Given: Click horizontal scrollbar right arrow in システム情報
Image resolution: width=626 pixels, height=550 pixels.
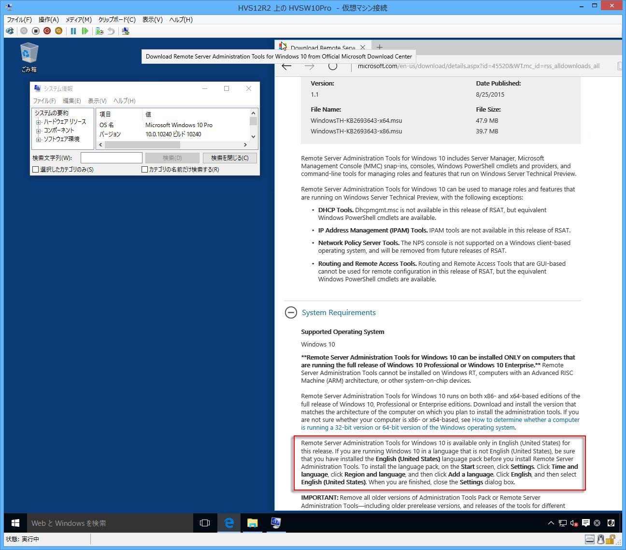Looking at the screenshot, I should pyautogui.click(x=245, y=145).
